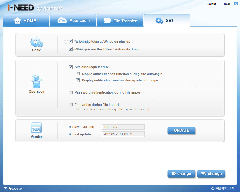Close the I-NEED window

pyautogui.click(x=236, y=4)
